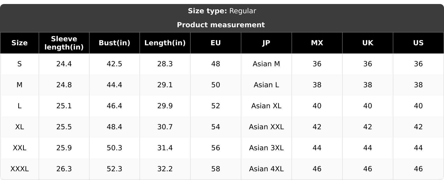This screenshot has width=444, height=180.
Task: Click the length value 30.7
Action: pos(165,127)
